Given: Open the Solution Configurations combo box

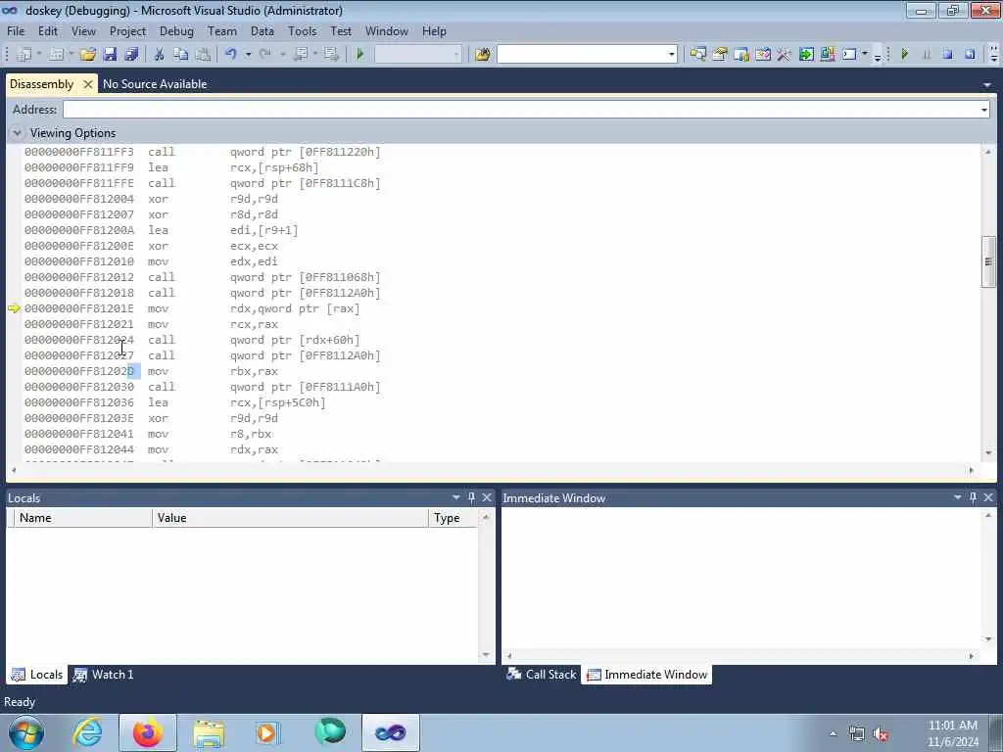Looking at the screenshot, I should click(417, 55).
